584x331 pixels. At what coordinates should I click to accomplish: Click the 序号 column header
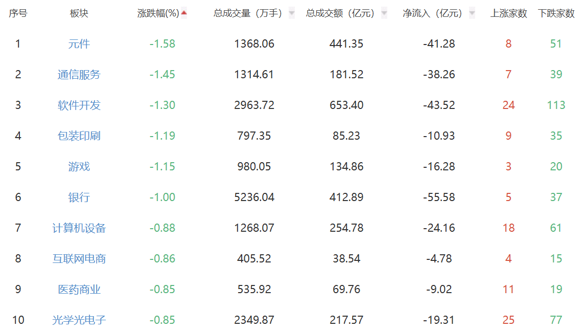pos(17,13)
